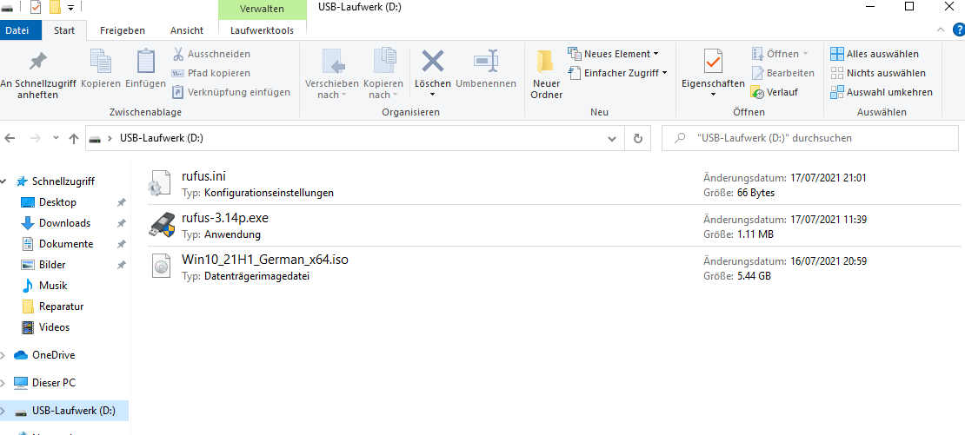Open the Laufwerktools tab
Viewport: 965px width, 435px height.
coord(262,30)
